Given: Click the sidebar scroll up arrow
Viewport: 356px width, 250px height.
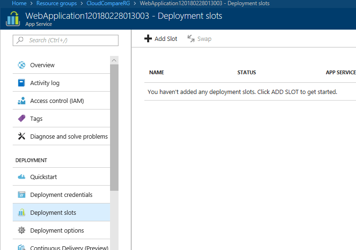Looking at the screenshot, I should tap(114, 60).
